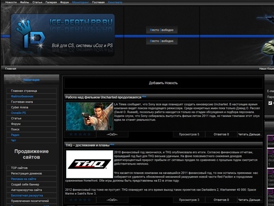
Task: Open Кинотеатр in the top menu
Action: (115, 2)
